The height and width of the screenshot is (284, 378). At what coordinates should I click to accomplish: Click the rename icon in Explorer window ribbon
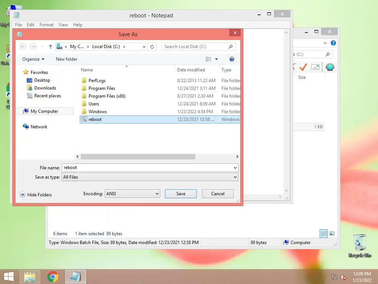[315, 67]
